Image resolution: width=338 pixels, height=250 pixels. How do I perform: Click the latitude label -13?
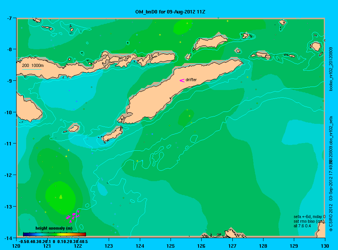click(x=8, y=207)
